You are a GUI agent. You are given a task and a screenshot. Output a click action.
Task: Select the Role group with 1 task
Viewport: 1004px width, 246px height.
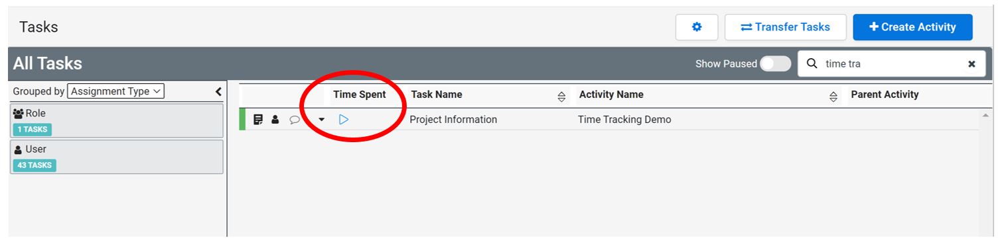(x=117, y=120)
